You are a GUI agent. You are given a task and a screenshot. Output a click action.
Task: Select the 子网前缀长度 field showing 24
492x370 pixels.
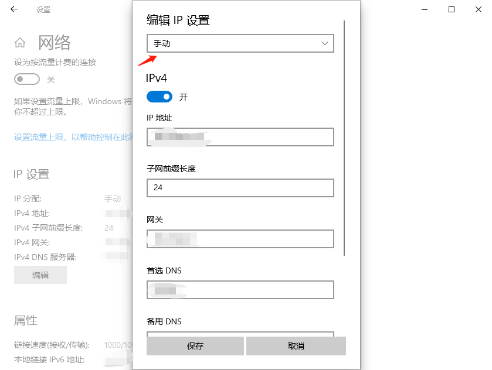point(240,188)
